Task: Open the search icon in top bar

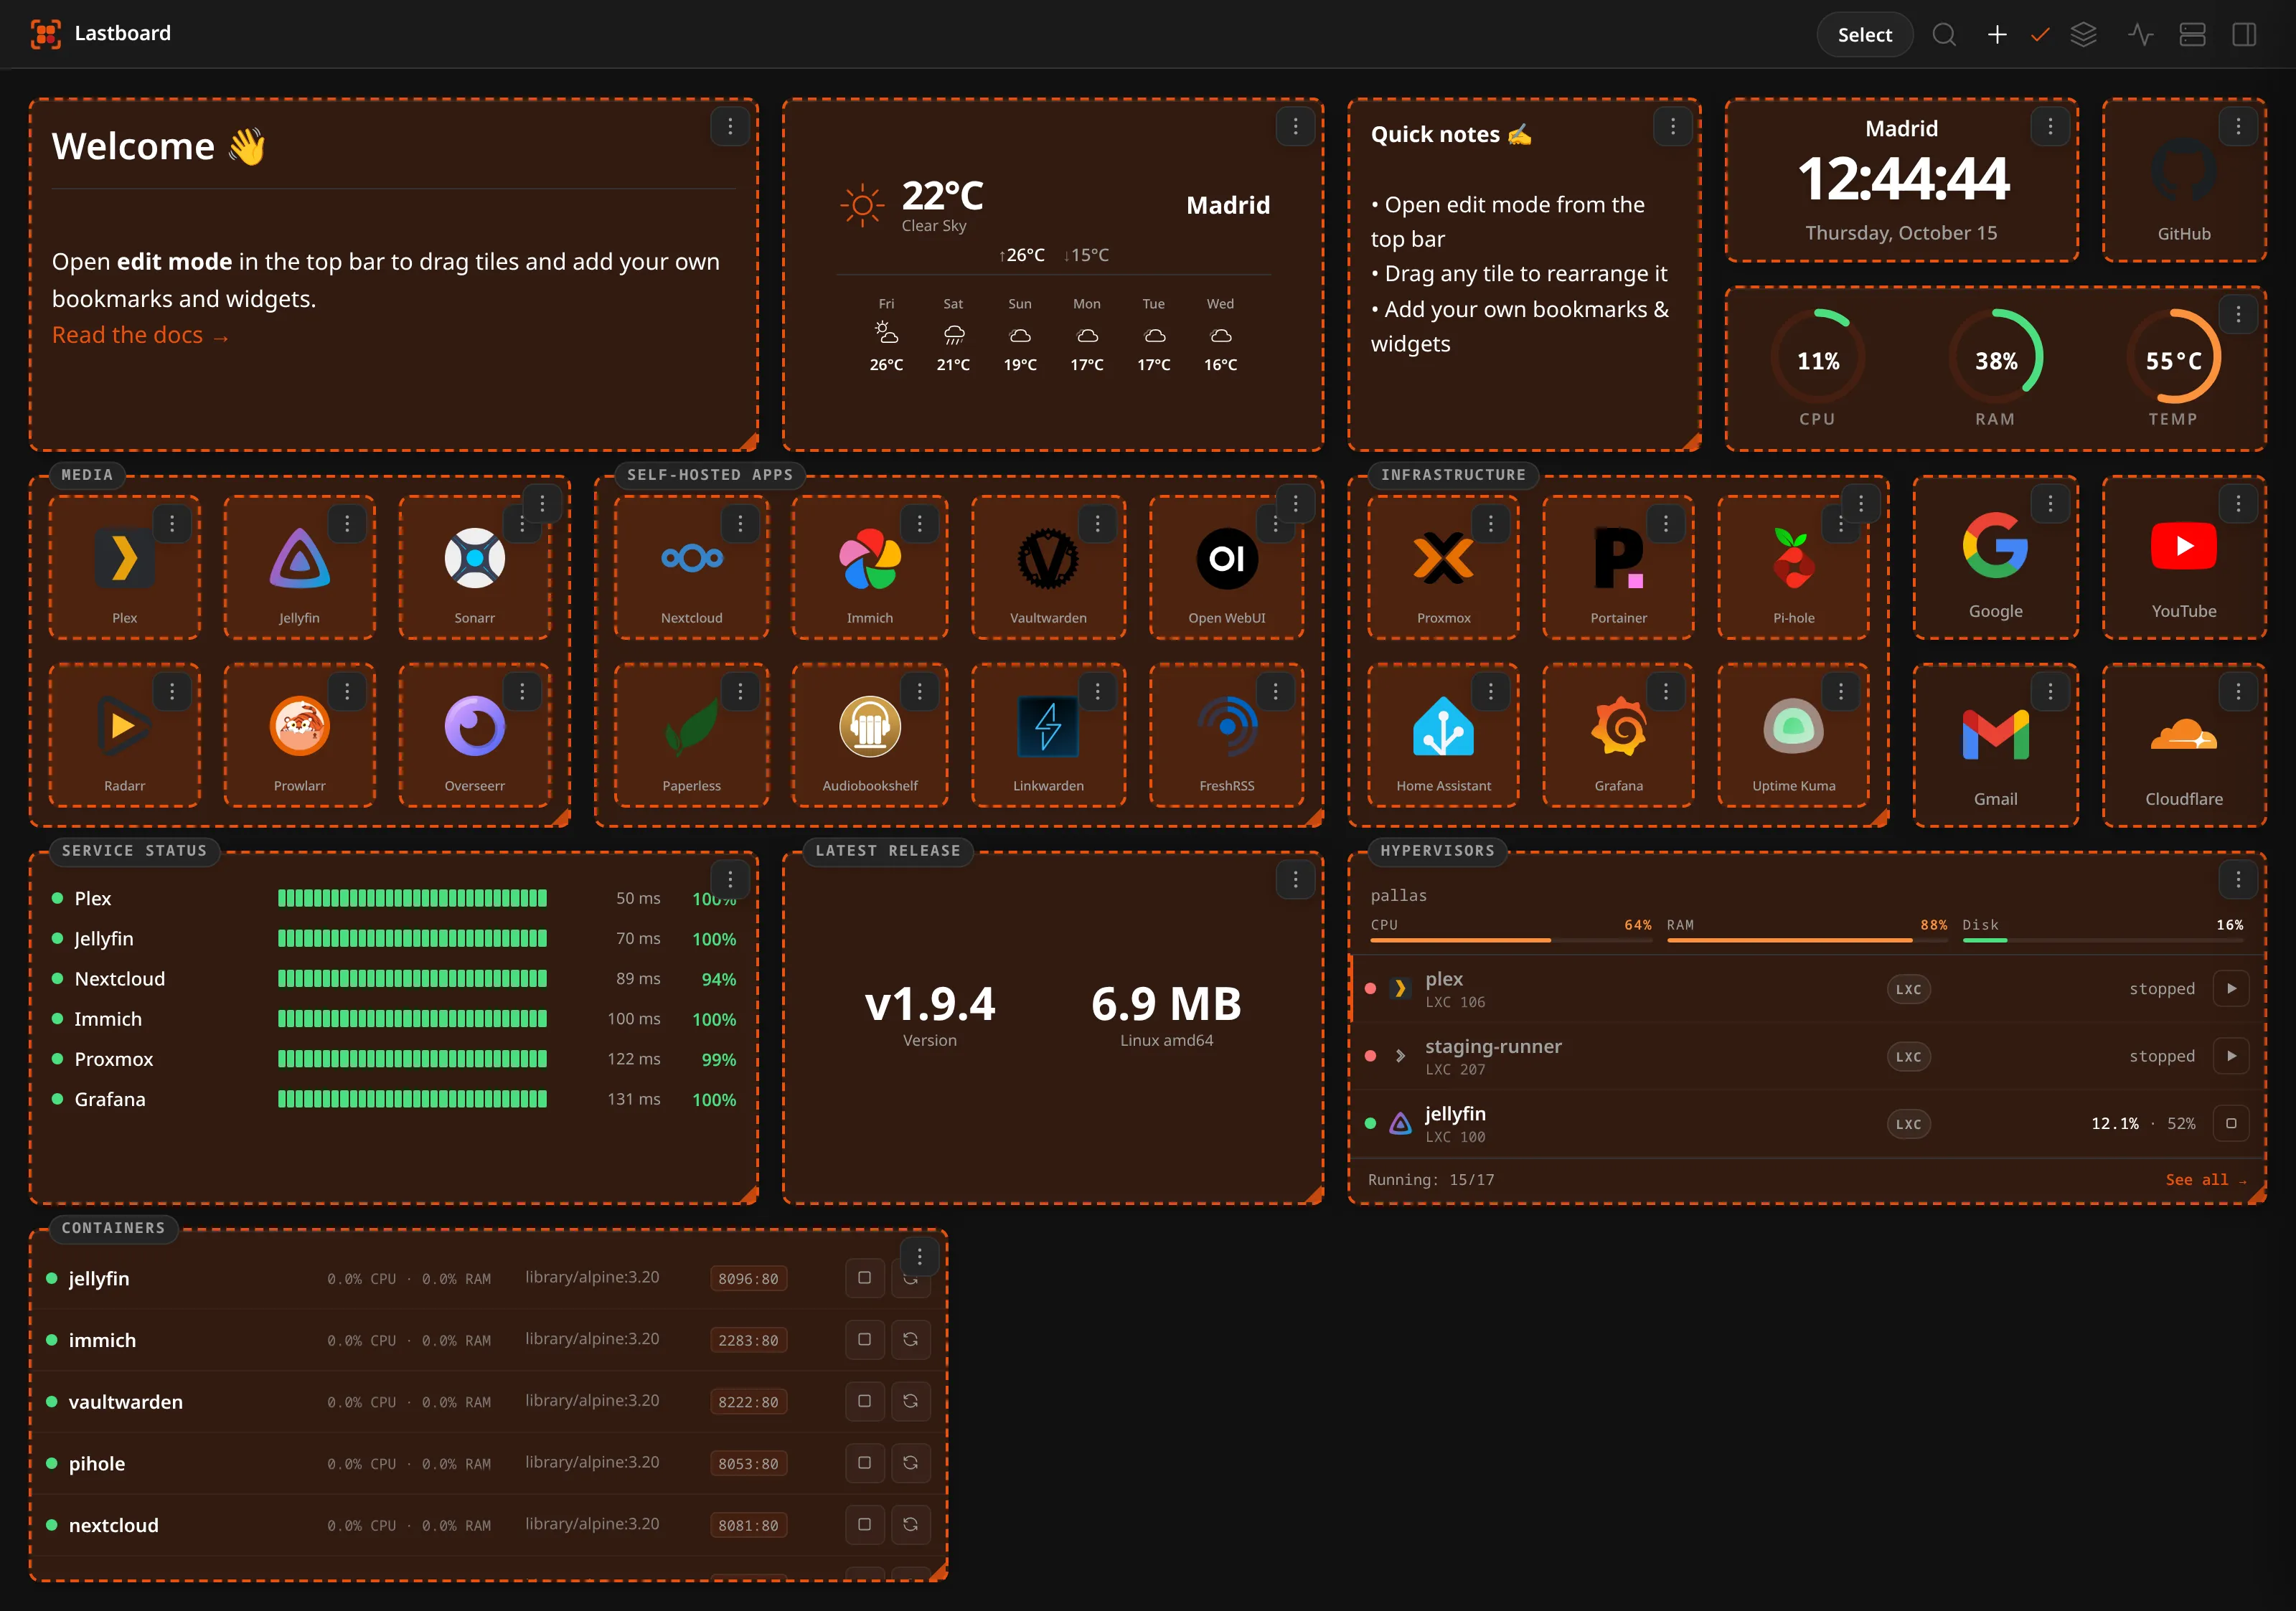Action: pyautogui.click(x=1944, y=35)
